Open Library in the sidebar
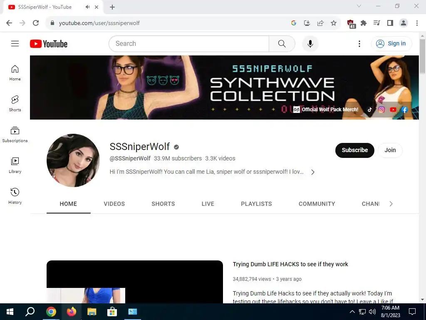The image size is (426, 320). pyautogui.click(x=15, y=165)
